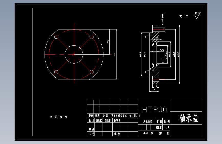Select the ø58 diameter dimension
Image resolution: width=222 pixels, height=144 pixels.
(144, 54)
